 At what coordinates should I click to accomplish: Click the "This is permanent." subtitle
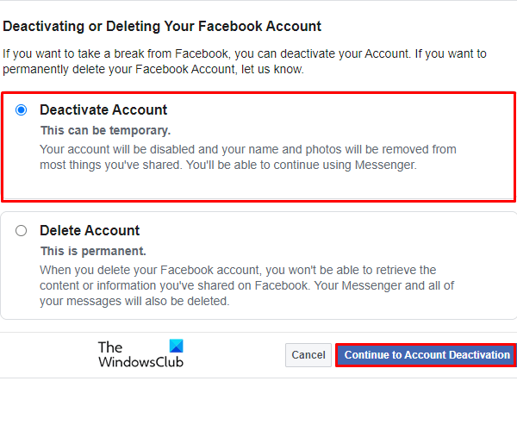[x=93, y=252]
